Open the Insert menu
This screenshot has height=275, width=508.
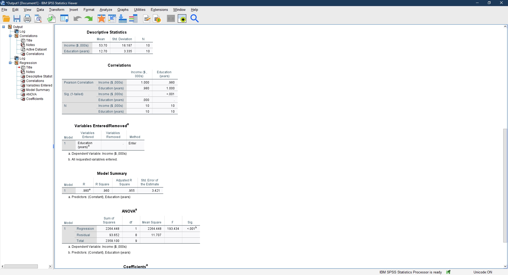74,10
